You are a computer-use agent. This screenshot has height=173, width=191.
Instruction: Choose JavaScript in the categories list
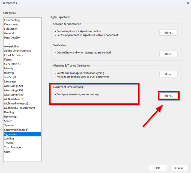[10, 77]
